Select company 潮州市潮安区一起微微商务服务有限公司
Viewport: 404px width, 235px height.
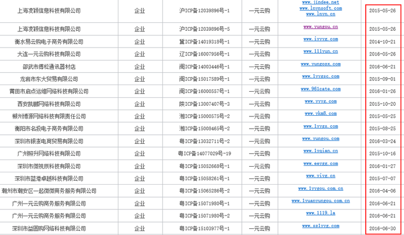[x=49, y=191]
